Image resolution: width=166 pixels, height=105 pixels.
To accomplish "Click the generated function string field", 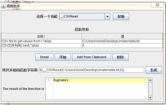I will point(92,70).
